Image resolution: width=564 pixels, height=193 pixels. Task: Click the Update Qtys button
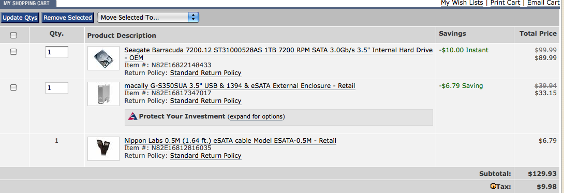point(20,18)
